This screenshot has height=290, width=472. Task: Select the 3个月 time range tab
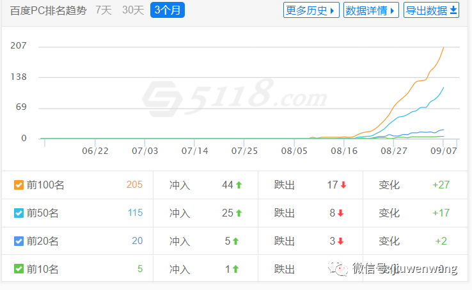168,10
